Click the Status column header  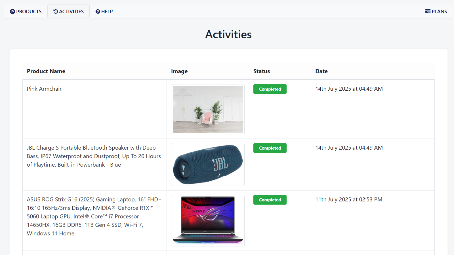[x=261, y=71]
